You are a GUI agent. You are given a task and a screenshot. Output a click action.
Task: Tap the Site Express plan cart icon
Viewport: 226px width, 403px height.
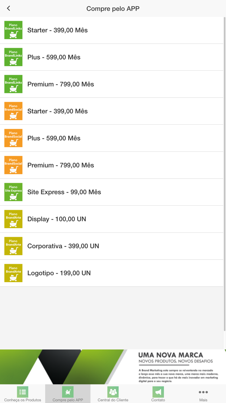click(13, 192)
